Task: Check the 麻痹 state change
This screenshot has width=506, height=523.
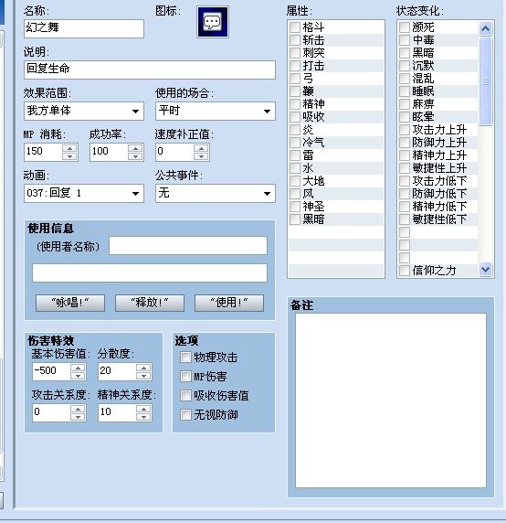Action: point(405,103)
